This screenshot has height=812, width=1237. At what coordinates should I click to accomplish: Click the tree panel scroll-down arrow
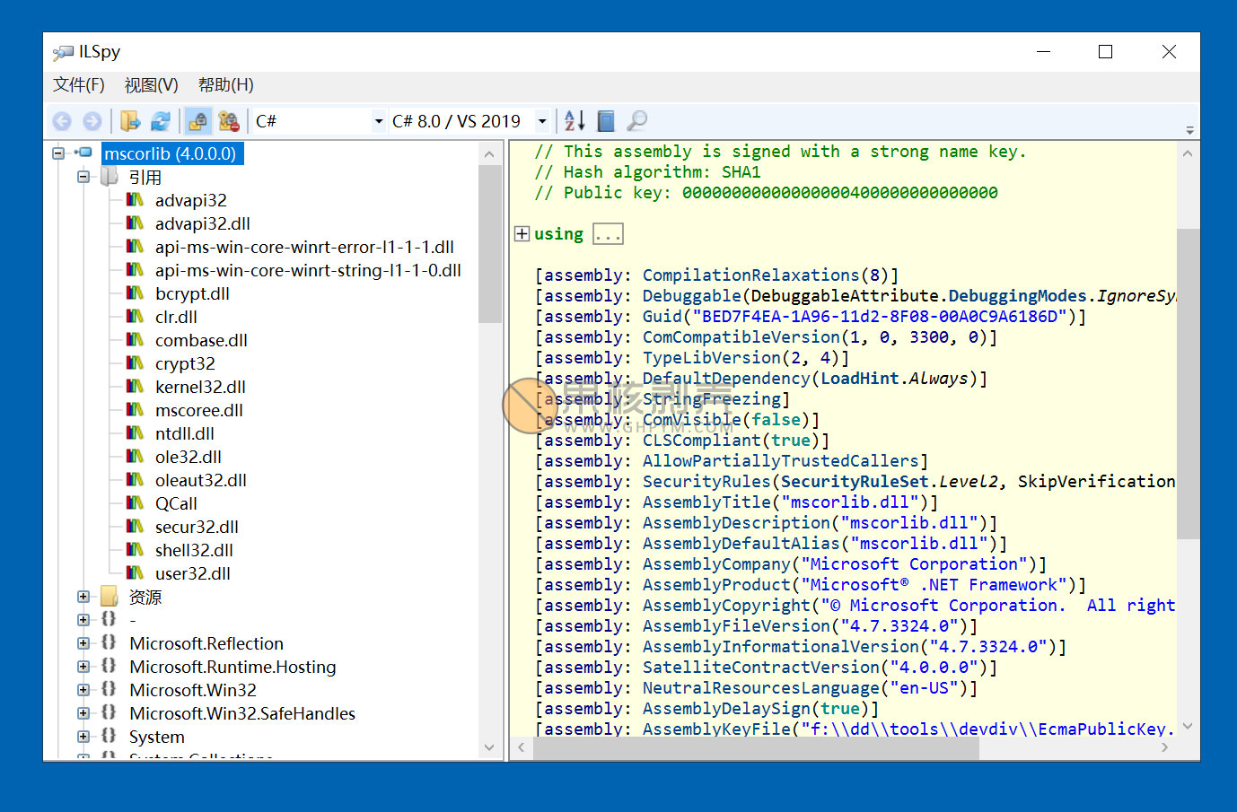click(489, 747)
